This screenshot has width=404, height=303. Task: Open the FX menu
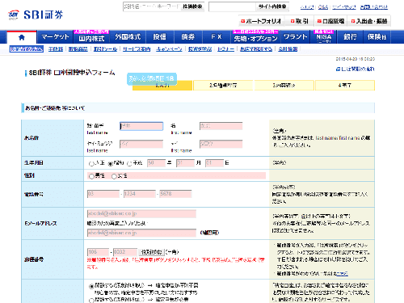coord(217,37)
